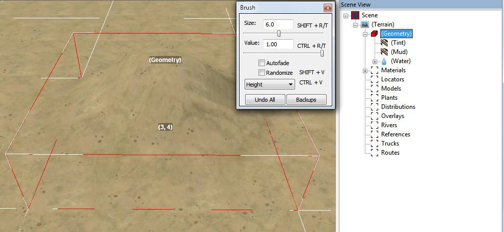Image resolution: width=504 pixels, height=232 pixels.
Task: Click the brush Value input field
Action: coord(278,44)
